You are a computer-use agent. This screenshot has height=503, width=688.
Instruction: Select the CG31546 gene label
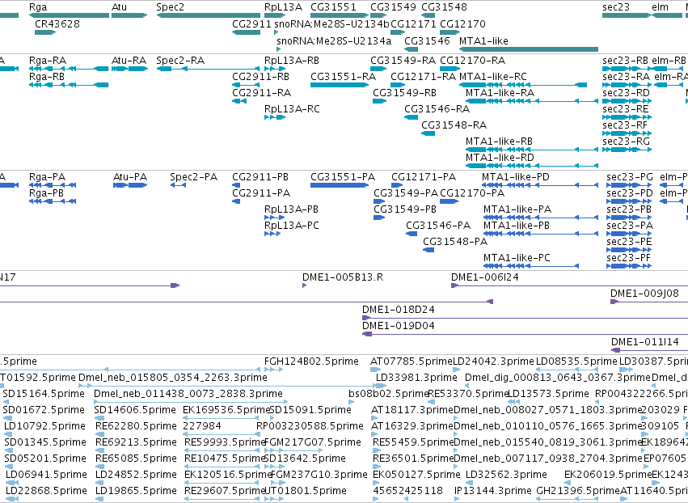(427, 40)
